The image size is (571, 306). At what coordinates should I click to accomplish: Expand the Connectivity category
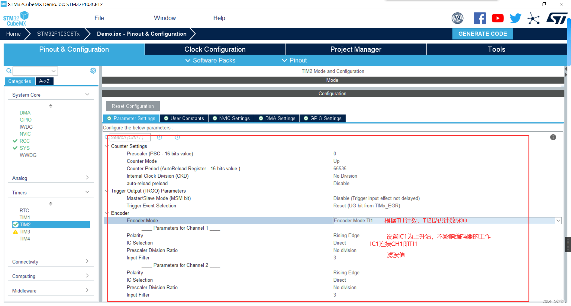[87, 261]
